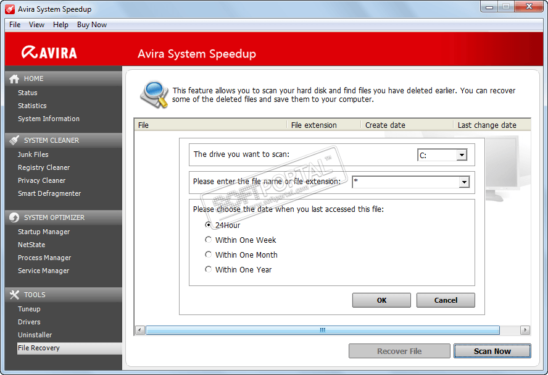Click the SYSTEM OPTIMIZER section header label

point(54,217)
